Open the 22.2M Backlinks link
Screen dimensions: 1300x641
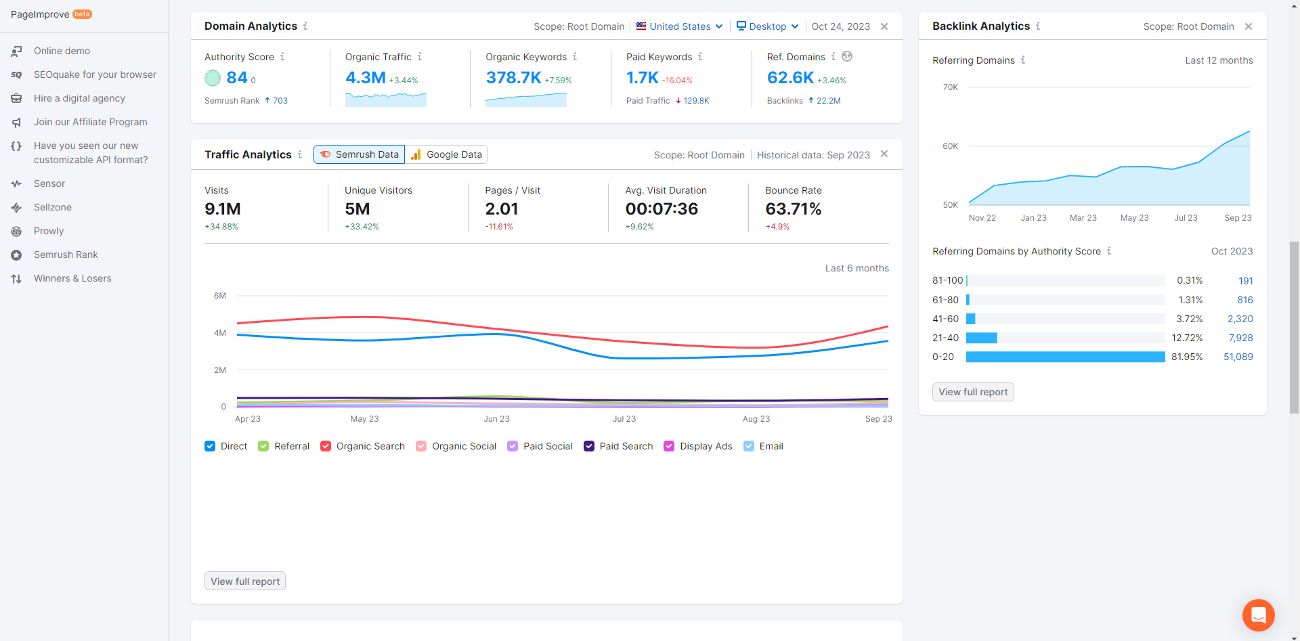click(829, 101)
